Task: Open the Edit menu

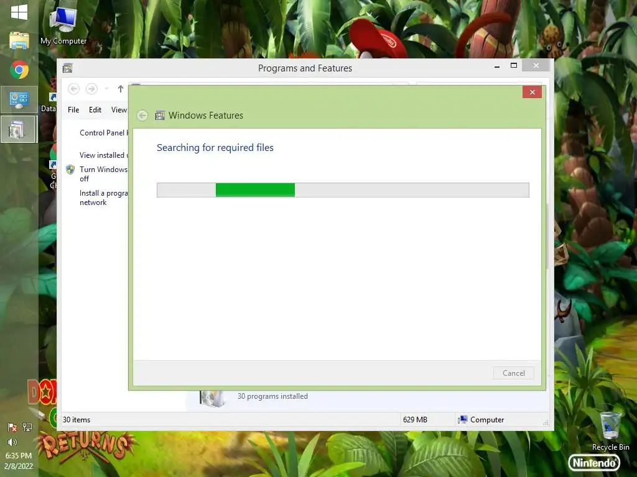Action: coord(95,110)
